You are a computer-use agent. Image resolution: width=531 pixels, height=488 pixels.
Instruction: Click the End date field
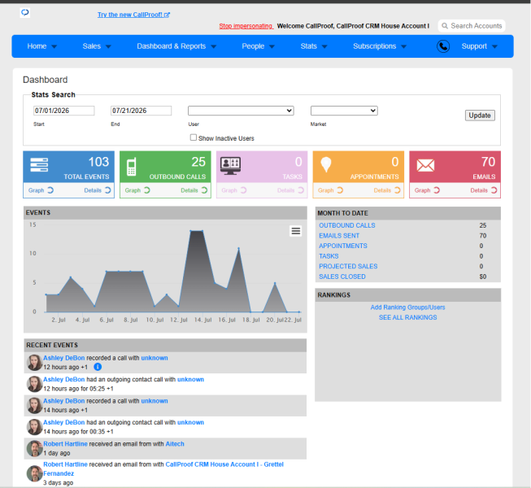pos(141,111)
